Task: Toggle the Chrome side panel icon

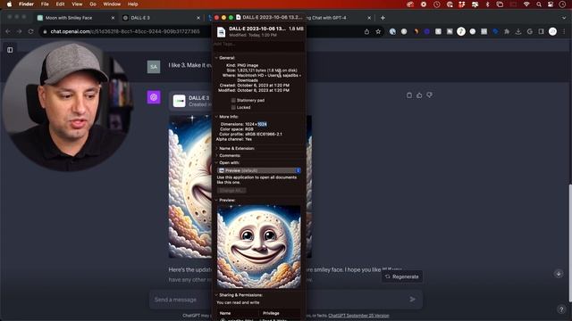Action: pos(541,32)
